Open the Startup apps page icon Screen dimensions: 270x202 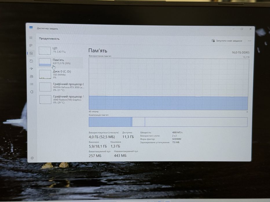click(x=31, y=69)
